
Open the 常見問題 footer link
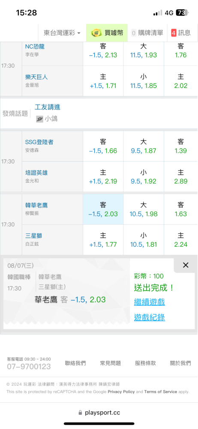[x=110, y=363]
